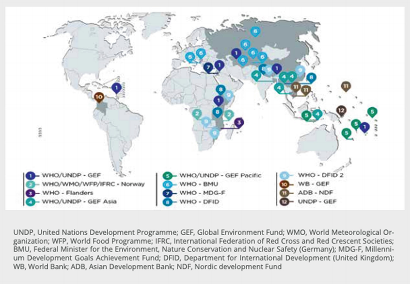Image resolution: width=410 pixels, height=284 pixels.
Task: Select the 'WHO/UNDP - GEF Asia' legend label
Action: (x=79, y=202)
